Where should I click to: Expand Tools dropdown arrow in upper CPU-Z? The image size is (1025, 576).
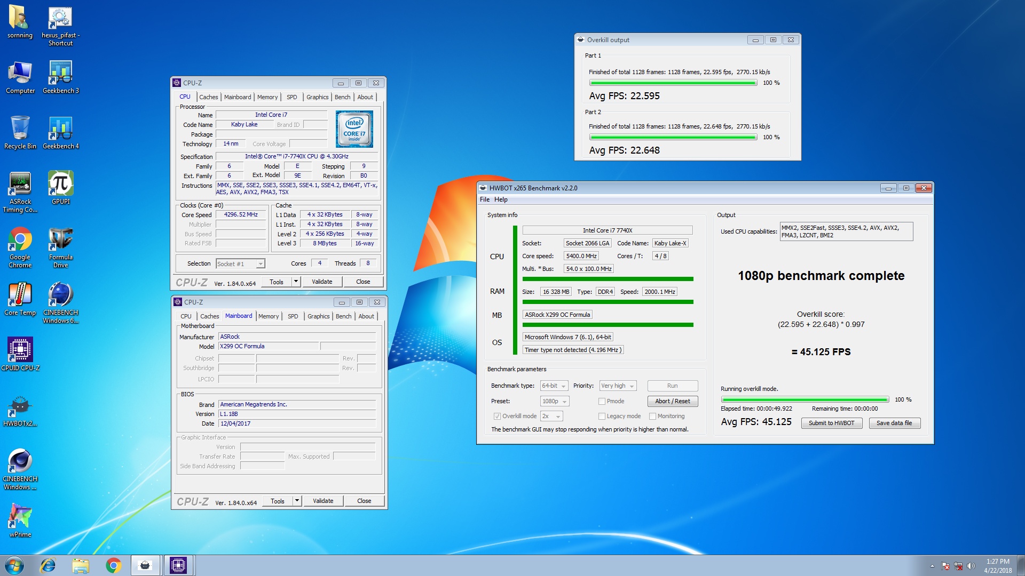coord(296,281)
